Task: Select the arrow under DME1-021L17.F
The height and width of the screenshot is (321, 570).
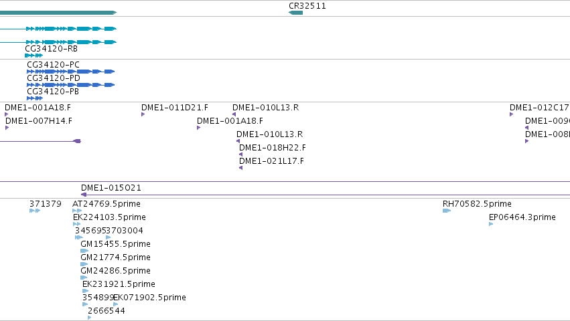Action: (x=240, y=168)
